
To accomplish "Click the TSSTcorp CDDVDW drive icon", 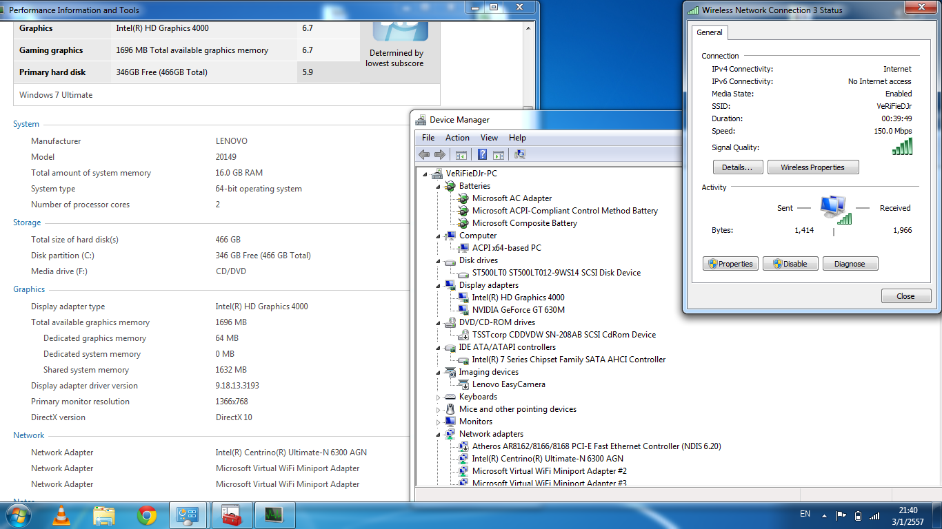I will coord(463,335).
